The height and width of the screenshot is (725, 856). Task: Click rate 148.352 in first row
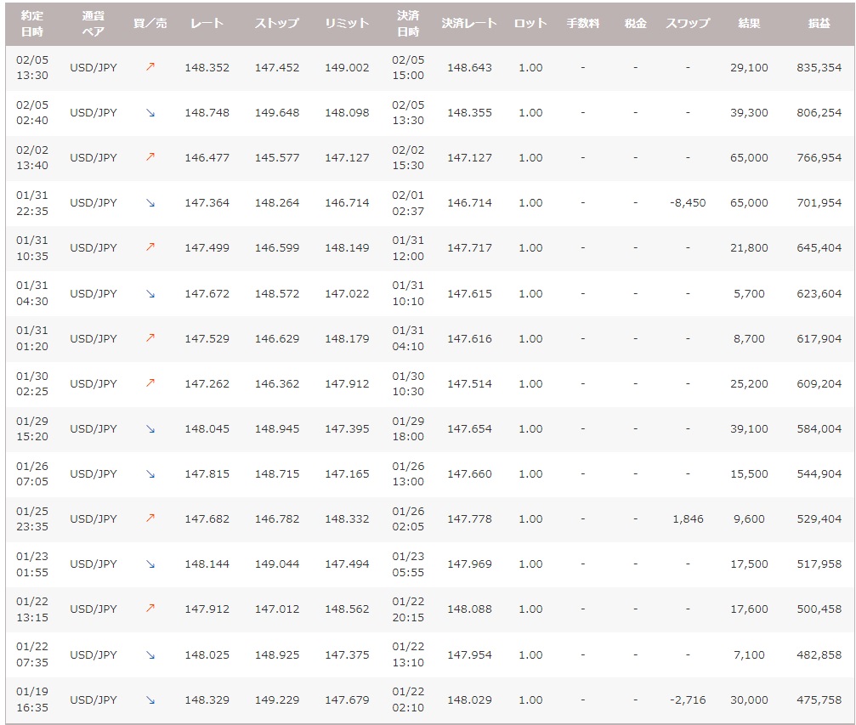pyautogui.click(x=207, y=67)
